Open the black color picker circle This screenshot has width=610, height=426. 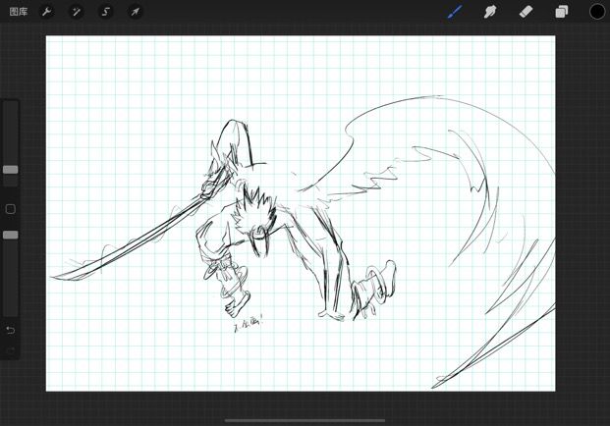pyautogui.click(x=597, y=12)
